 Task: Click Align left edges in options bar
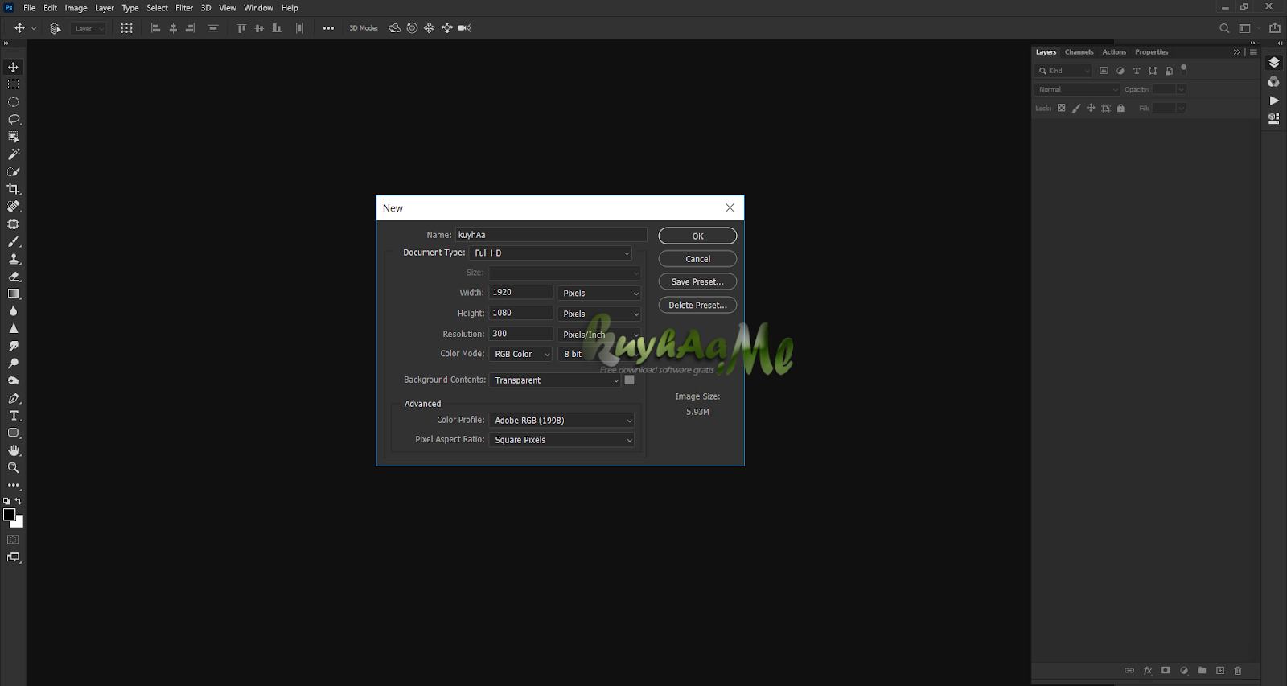pos(155,28)
